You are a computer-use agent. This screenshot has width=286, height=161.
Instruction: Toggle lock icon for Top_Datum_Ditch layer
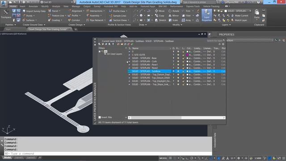coord(183,78)
